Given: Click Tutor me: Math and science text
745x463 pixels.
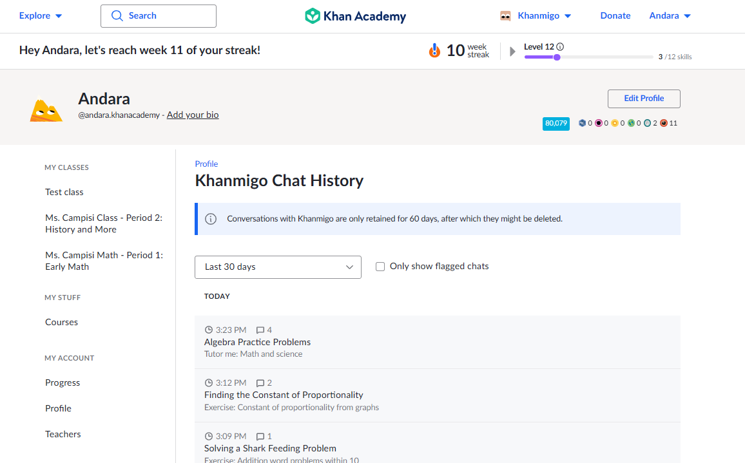Looking at the screenshot, I should point(253,354).
